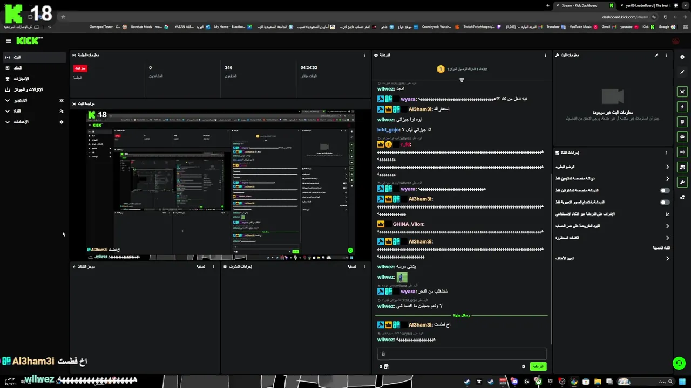Viewport: 691px width, 388px height.
Task: Open the session info panel options menu
Action: coord(364,55)
